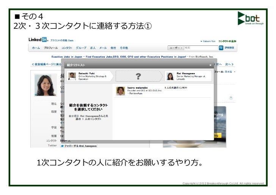
Task: Select the kaoru watanabe contact name
Action: 138,88
